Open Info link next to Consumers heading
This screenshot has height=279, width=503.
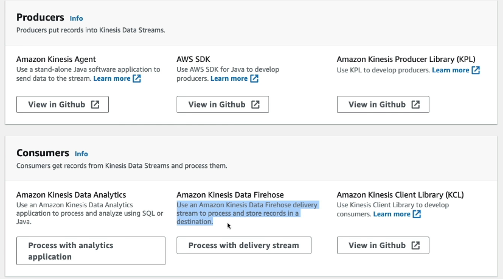click(81, 154)
